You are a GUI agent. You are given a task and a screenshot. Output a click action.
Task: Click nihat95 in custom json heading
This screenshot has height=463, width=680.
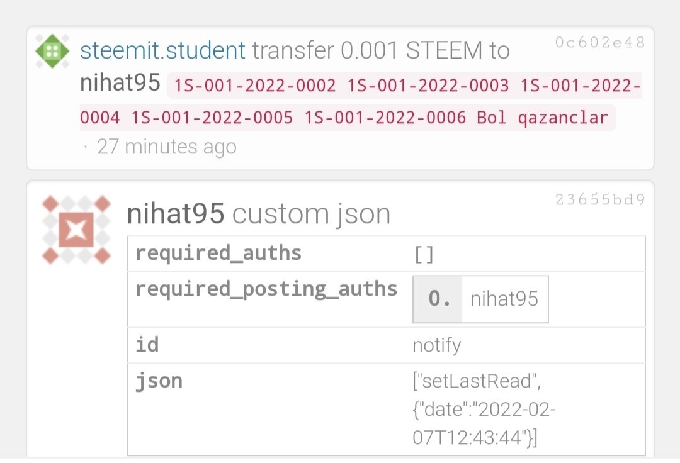(x=175, y=213)
